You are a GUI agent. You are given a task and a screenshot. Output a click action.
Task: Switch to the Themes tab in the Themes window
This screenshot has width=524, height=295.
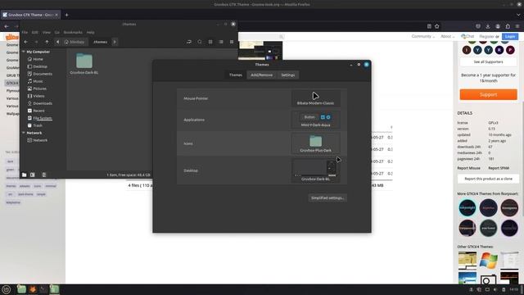point(236,75)
